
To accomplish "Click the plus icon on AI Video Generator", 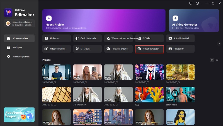I will [175, 18].
